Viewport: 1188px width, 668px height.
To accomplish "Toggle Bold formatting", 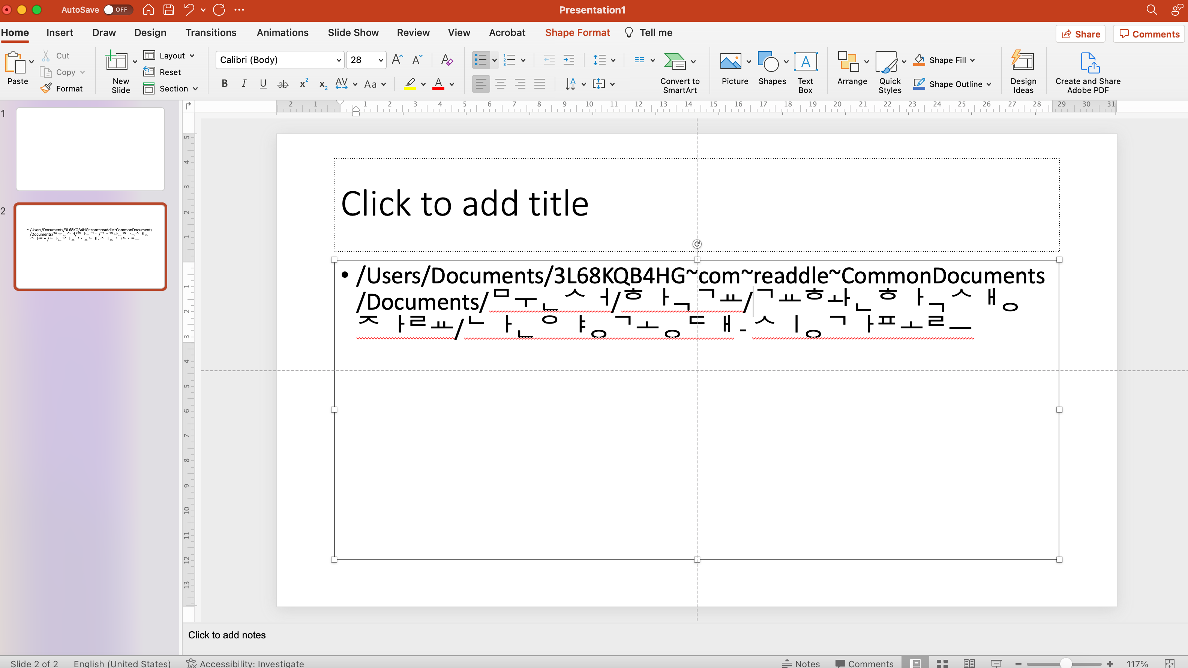I will [225, 84].
